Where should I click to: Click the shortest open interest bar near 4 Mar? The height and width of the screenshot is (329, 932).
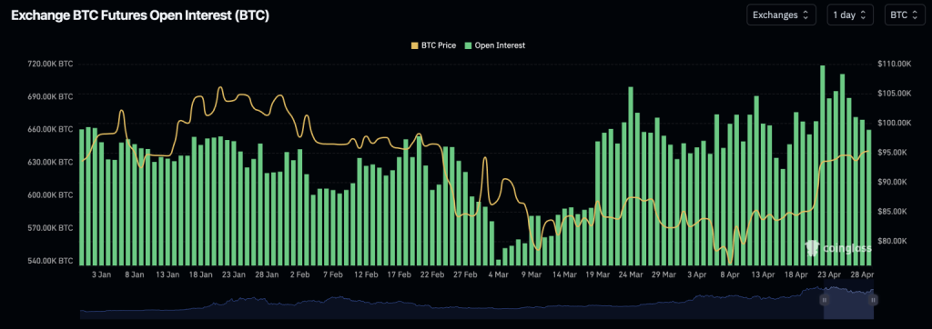point(498,262)
